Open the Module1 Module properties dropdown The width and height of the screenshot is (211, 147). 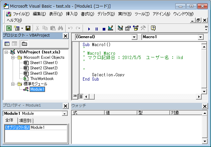(65, 114)
